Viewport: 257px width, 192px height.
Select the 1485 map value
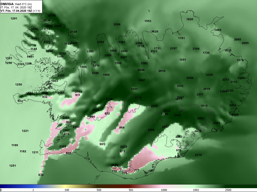click(x=218, y=30)
